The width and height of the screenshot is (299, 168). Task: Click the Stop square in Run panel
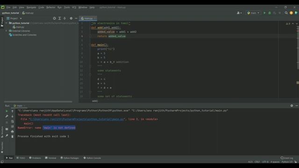(x=7, y=122)
